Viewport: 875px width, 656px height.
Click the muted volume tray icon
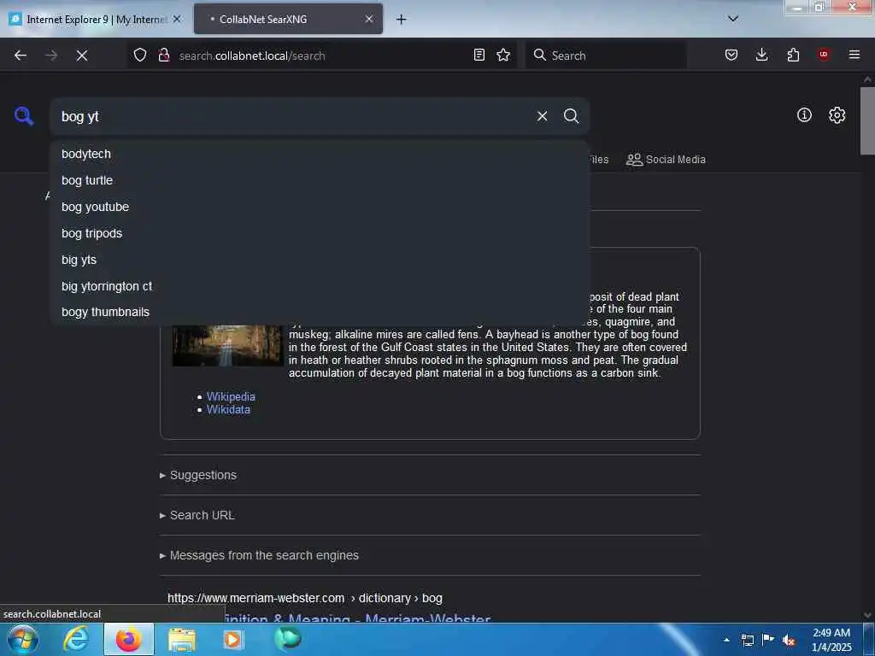coord(789,640)
